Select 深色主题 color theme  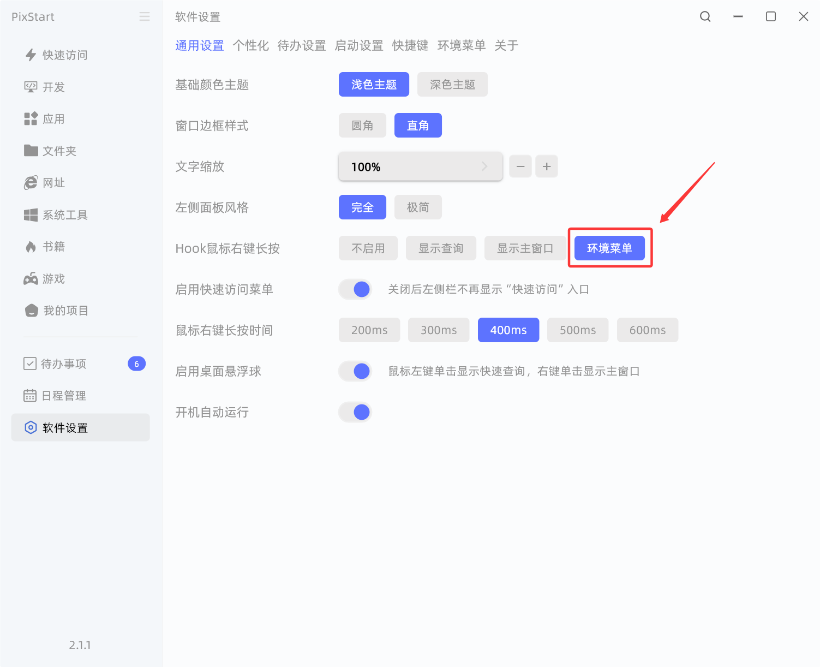click(452, 85)
